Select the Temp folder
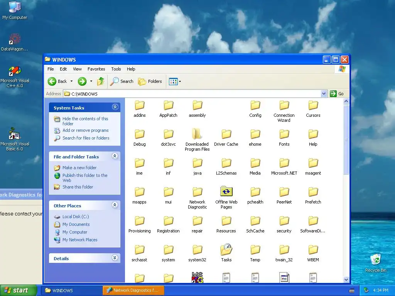 (255, 254)
